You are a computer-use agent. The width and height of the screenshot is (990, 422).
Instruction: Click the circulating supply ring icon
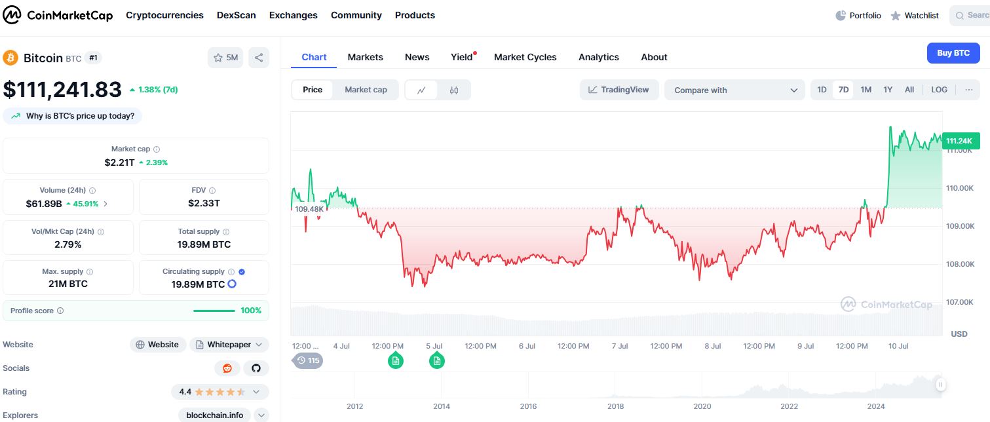[x=231, y=284]
